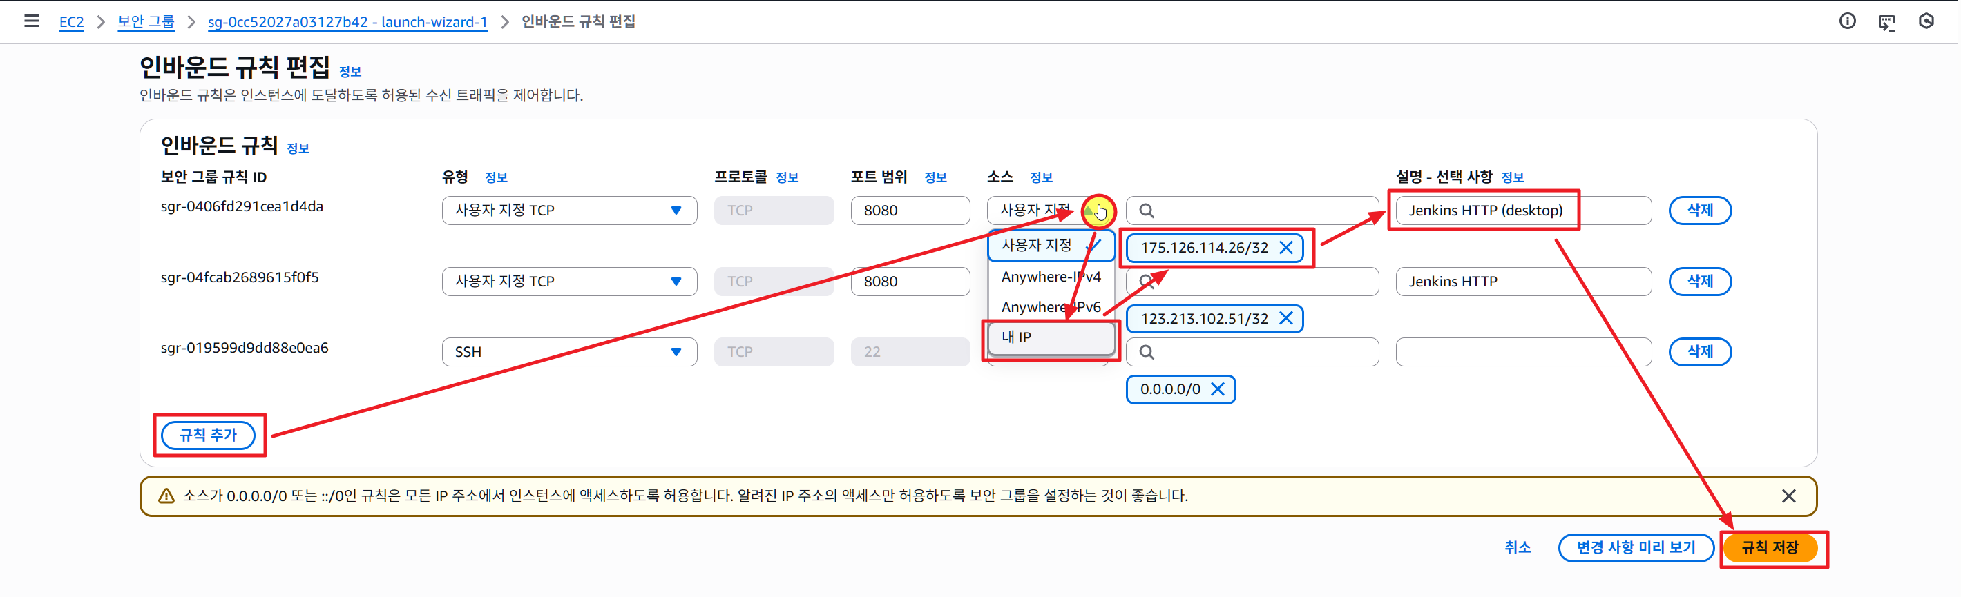Screen dimensions: 1961x597
Task: Open CloudShell icon in top bar
Action: tap(1886, 22)
